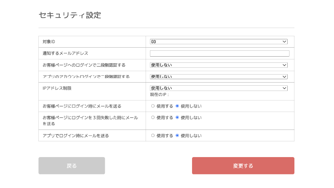
Task: Click the 変更する submit button
Action: point(243,165)
